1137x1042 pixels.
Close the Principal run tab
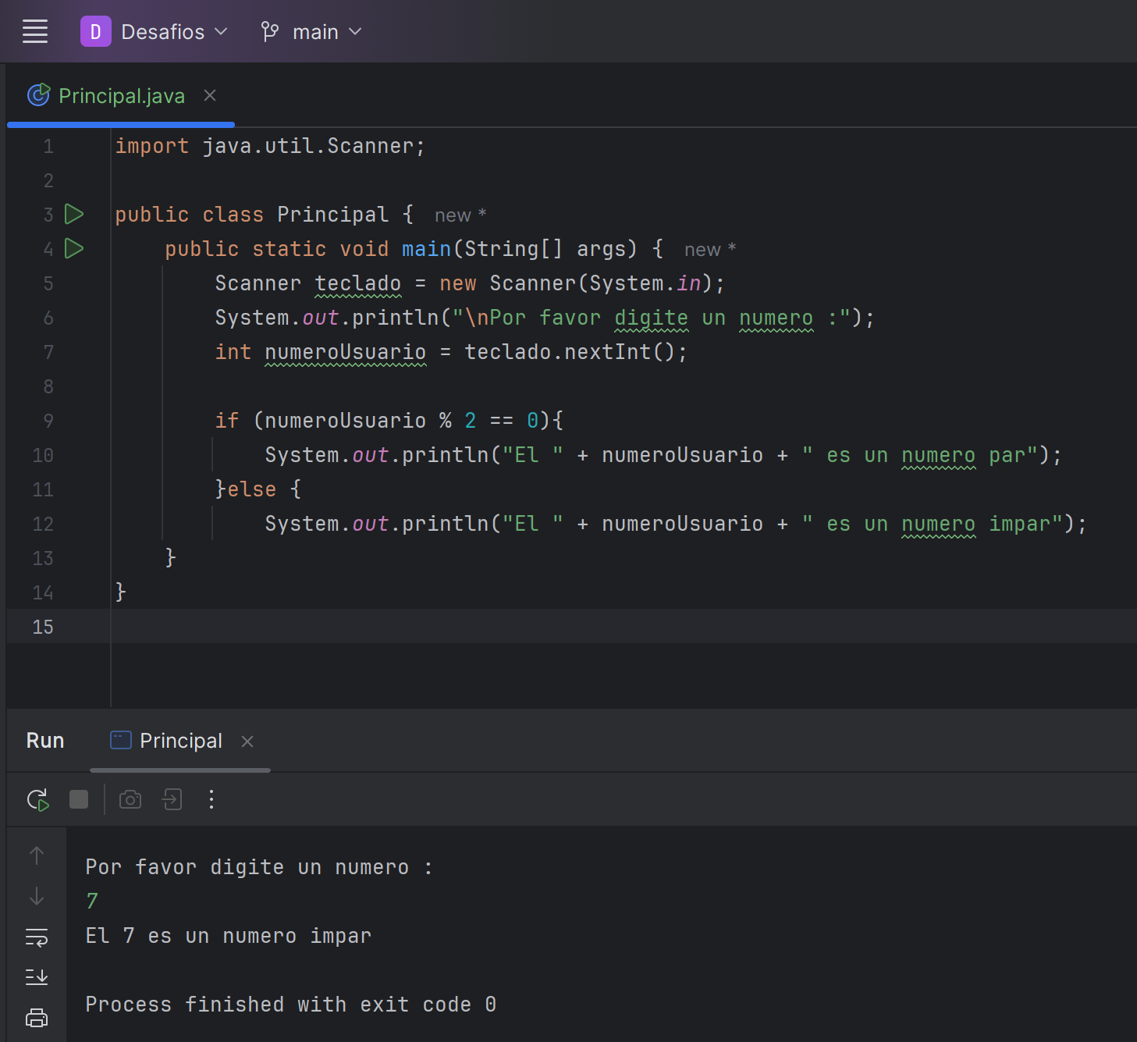coord(247,741)
